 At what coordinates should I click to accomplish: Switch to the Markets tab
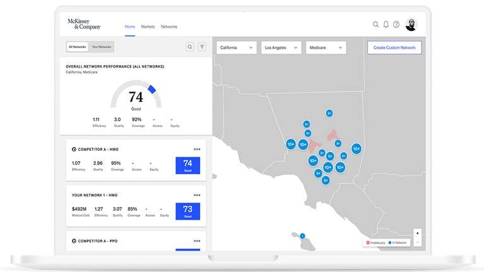pos(148,27)
